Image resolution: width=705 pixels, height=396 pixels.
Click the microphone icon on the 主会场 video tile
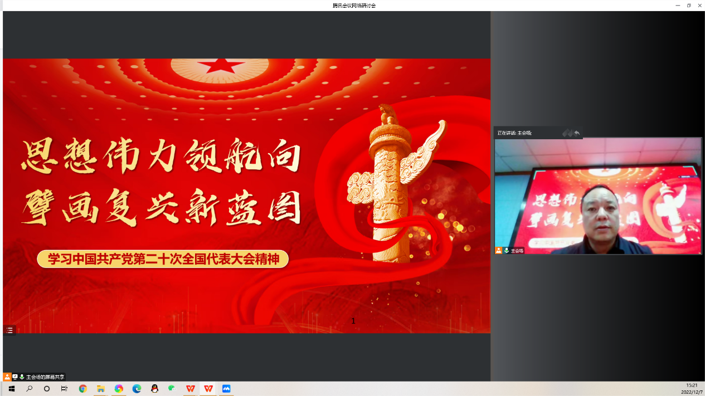click(x=506, y=251)
